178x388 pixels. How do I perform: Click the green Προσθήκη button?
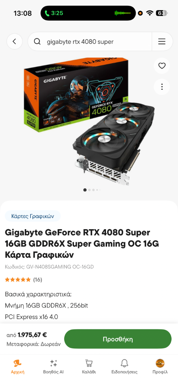(x=118, y=339)
